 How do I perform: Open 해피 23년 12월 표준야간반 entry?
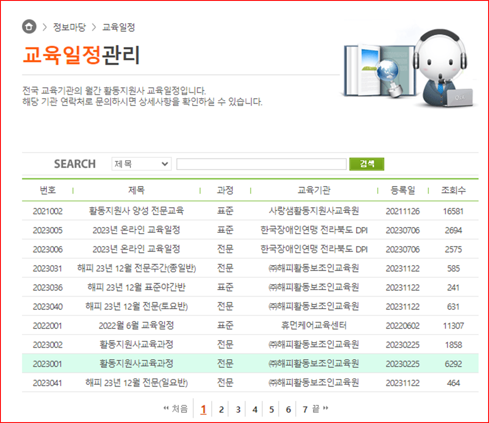coord(136,287)
